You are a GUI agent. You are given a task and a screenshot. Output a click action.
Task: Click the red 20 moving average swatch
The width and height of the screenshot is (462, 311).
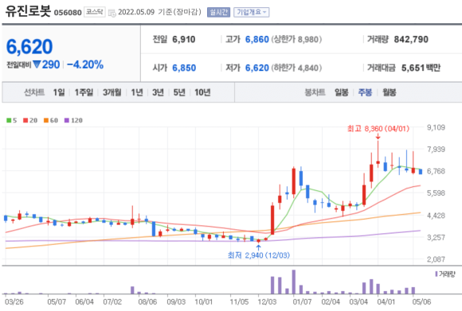pyautogui.click(x=25, y=120)
